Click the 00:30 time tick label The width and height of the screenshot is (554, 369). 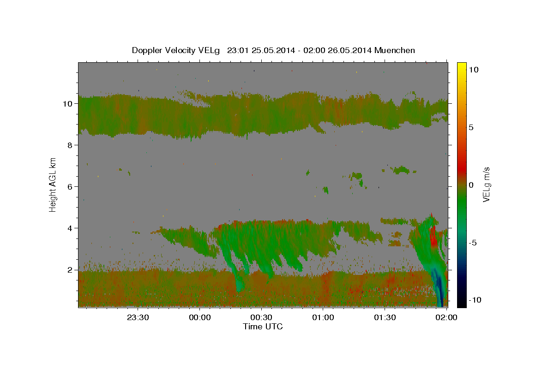(x=261, y=318)
